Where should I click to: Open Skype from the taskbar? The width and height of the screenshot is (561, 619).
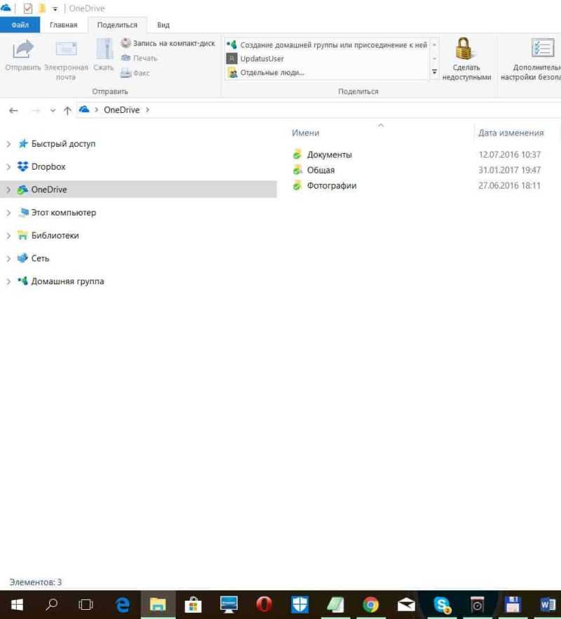[x=442, y=604]
